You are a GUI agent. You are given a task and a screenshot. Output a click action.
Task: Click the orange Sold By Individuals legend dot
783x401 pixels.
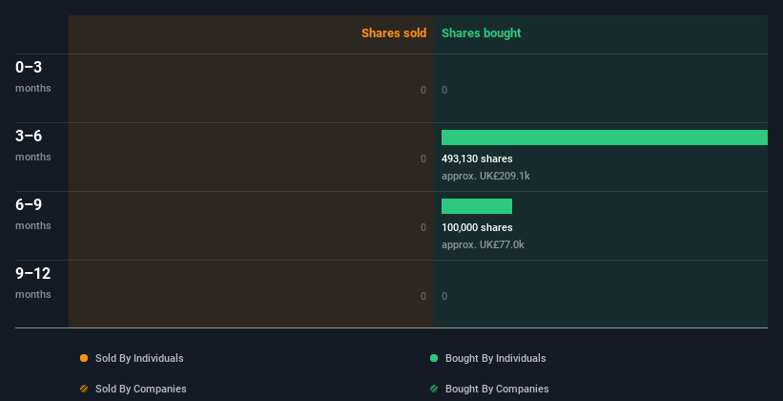(x=84, y=358)
